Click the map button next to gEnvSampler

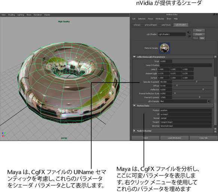pyautogui.click(x=210, y=101)
